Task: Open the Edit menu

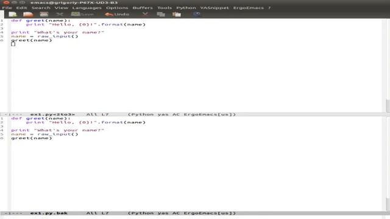Action: pos(22,8)
